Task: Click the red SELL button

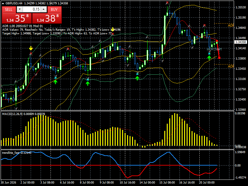Action: (9, 10)
